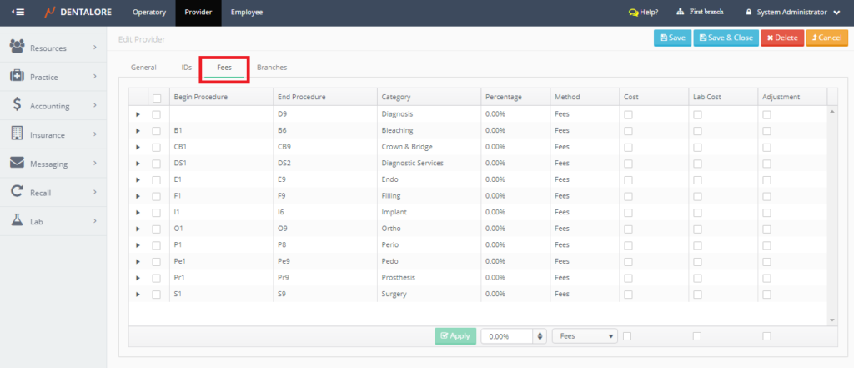Click the Resources people icon in sidebar
The width and height of the screenshot is (854, 368).
coord(17,48)
